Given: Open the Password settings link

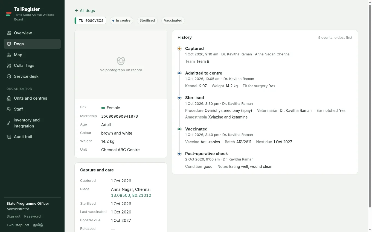Looking at the screenshot, I should tap(32, 216).
